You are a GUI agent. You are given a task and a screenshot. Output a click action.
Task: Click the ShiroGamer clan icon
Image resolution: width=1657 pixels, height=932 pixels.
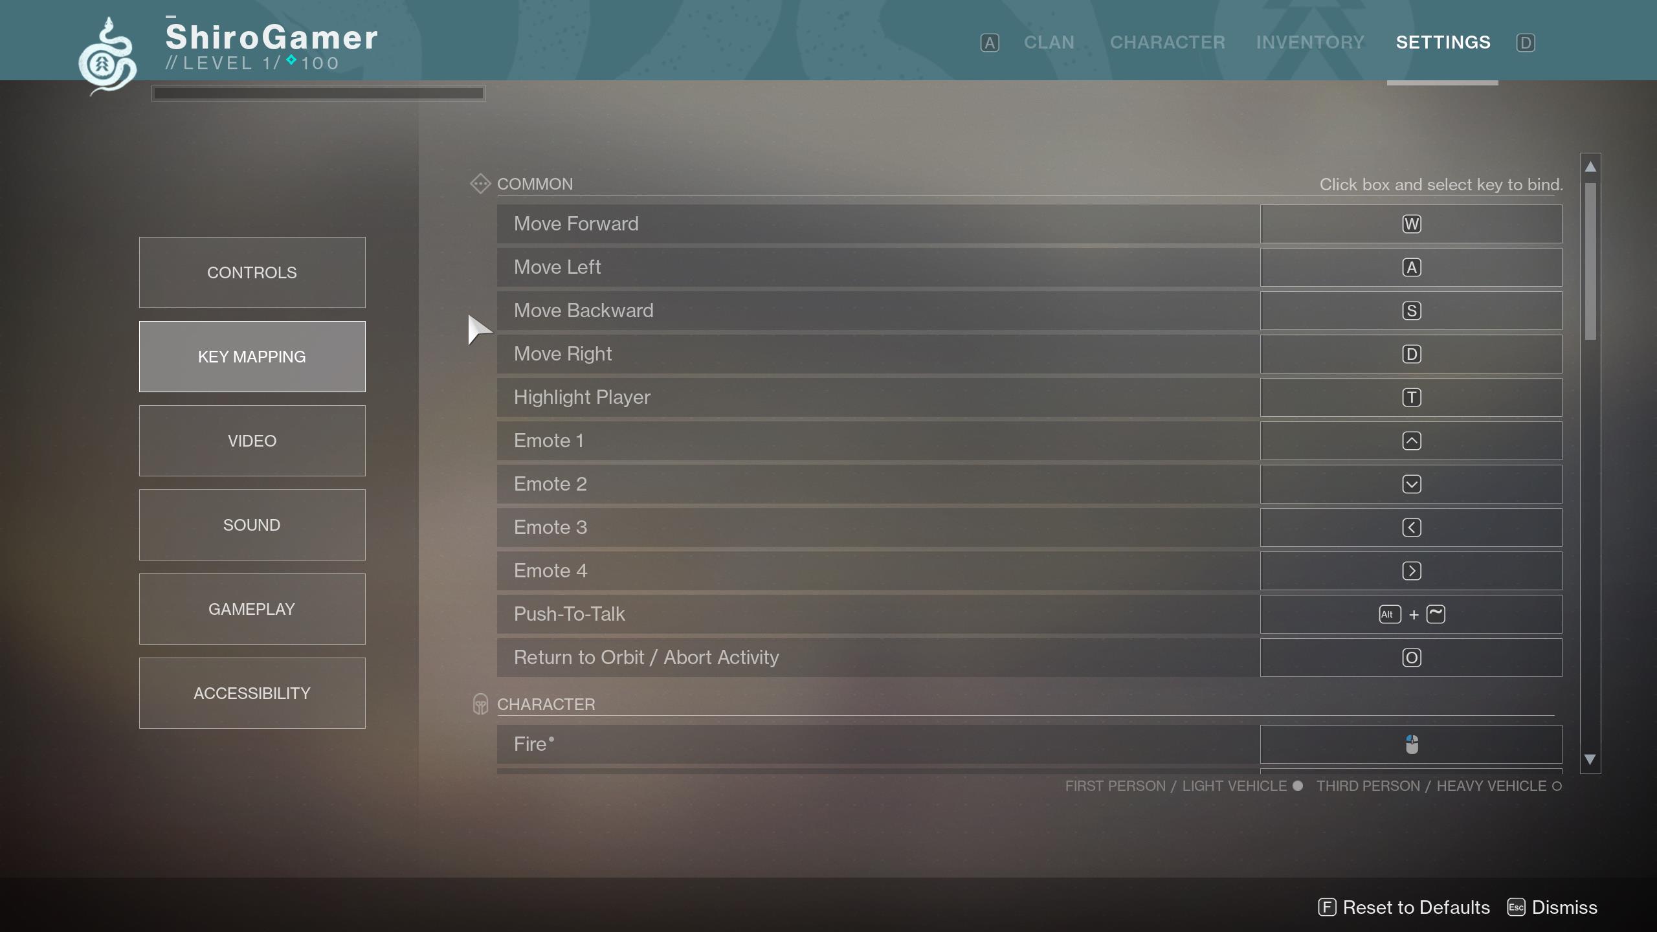pos(108,51)
